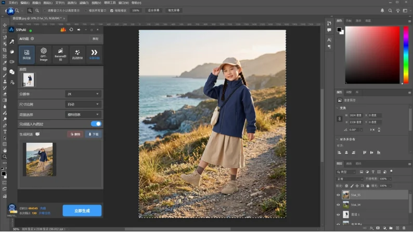Hide the S1ai_54 layer
This screenshot has width=413, height=232.
(x=338, y=204)
